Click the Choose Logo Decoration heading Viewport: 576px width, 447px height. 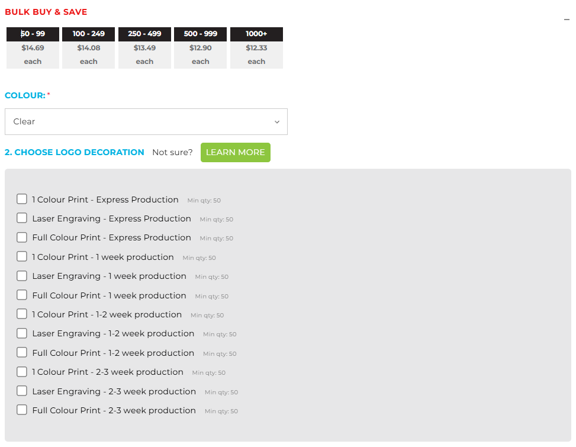tap(75, 152)
